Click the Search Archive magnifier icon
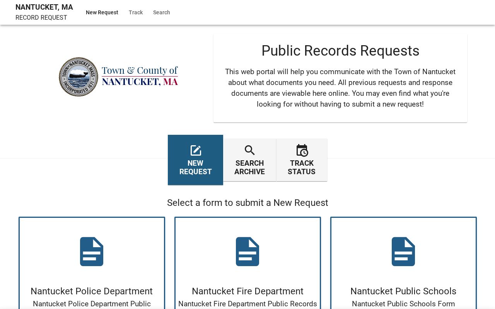 pos(250,150)
